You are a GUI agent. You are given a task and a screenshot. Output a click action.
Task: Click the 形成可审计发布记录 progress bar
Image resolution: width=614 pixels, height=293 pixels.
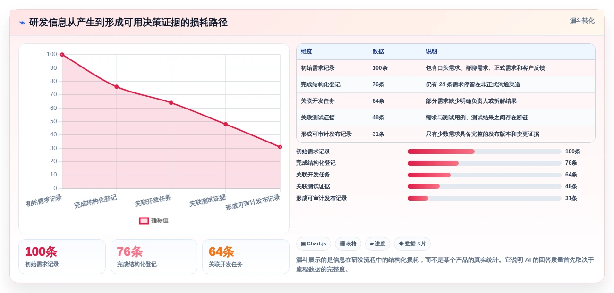[x=485, y=198]
